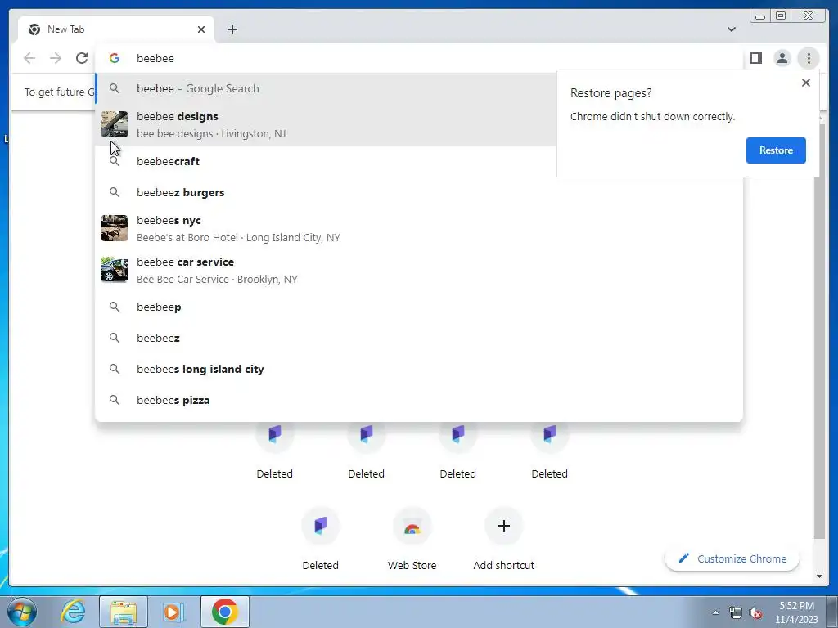Go back with the back arrow

tap(29, 58)
